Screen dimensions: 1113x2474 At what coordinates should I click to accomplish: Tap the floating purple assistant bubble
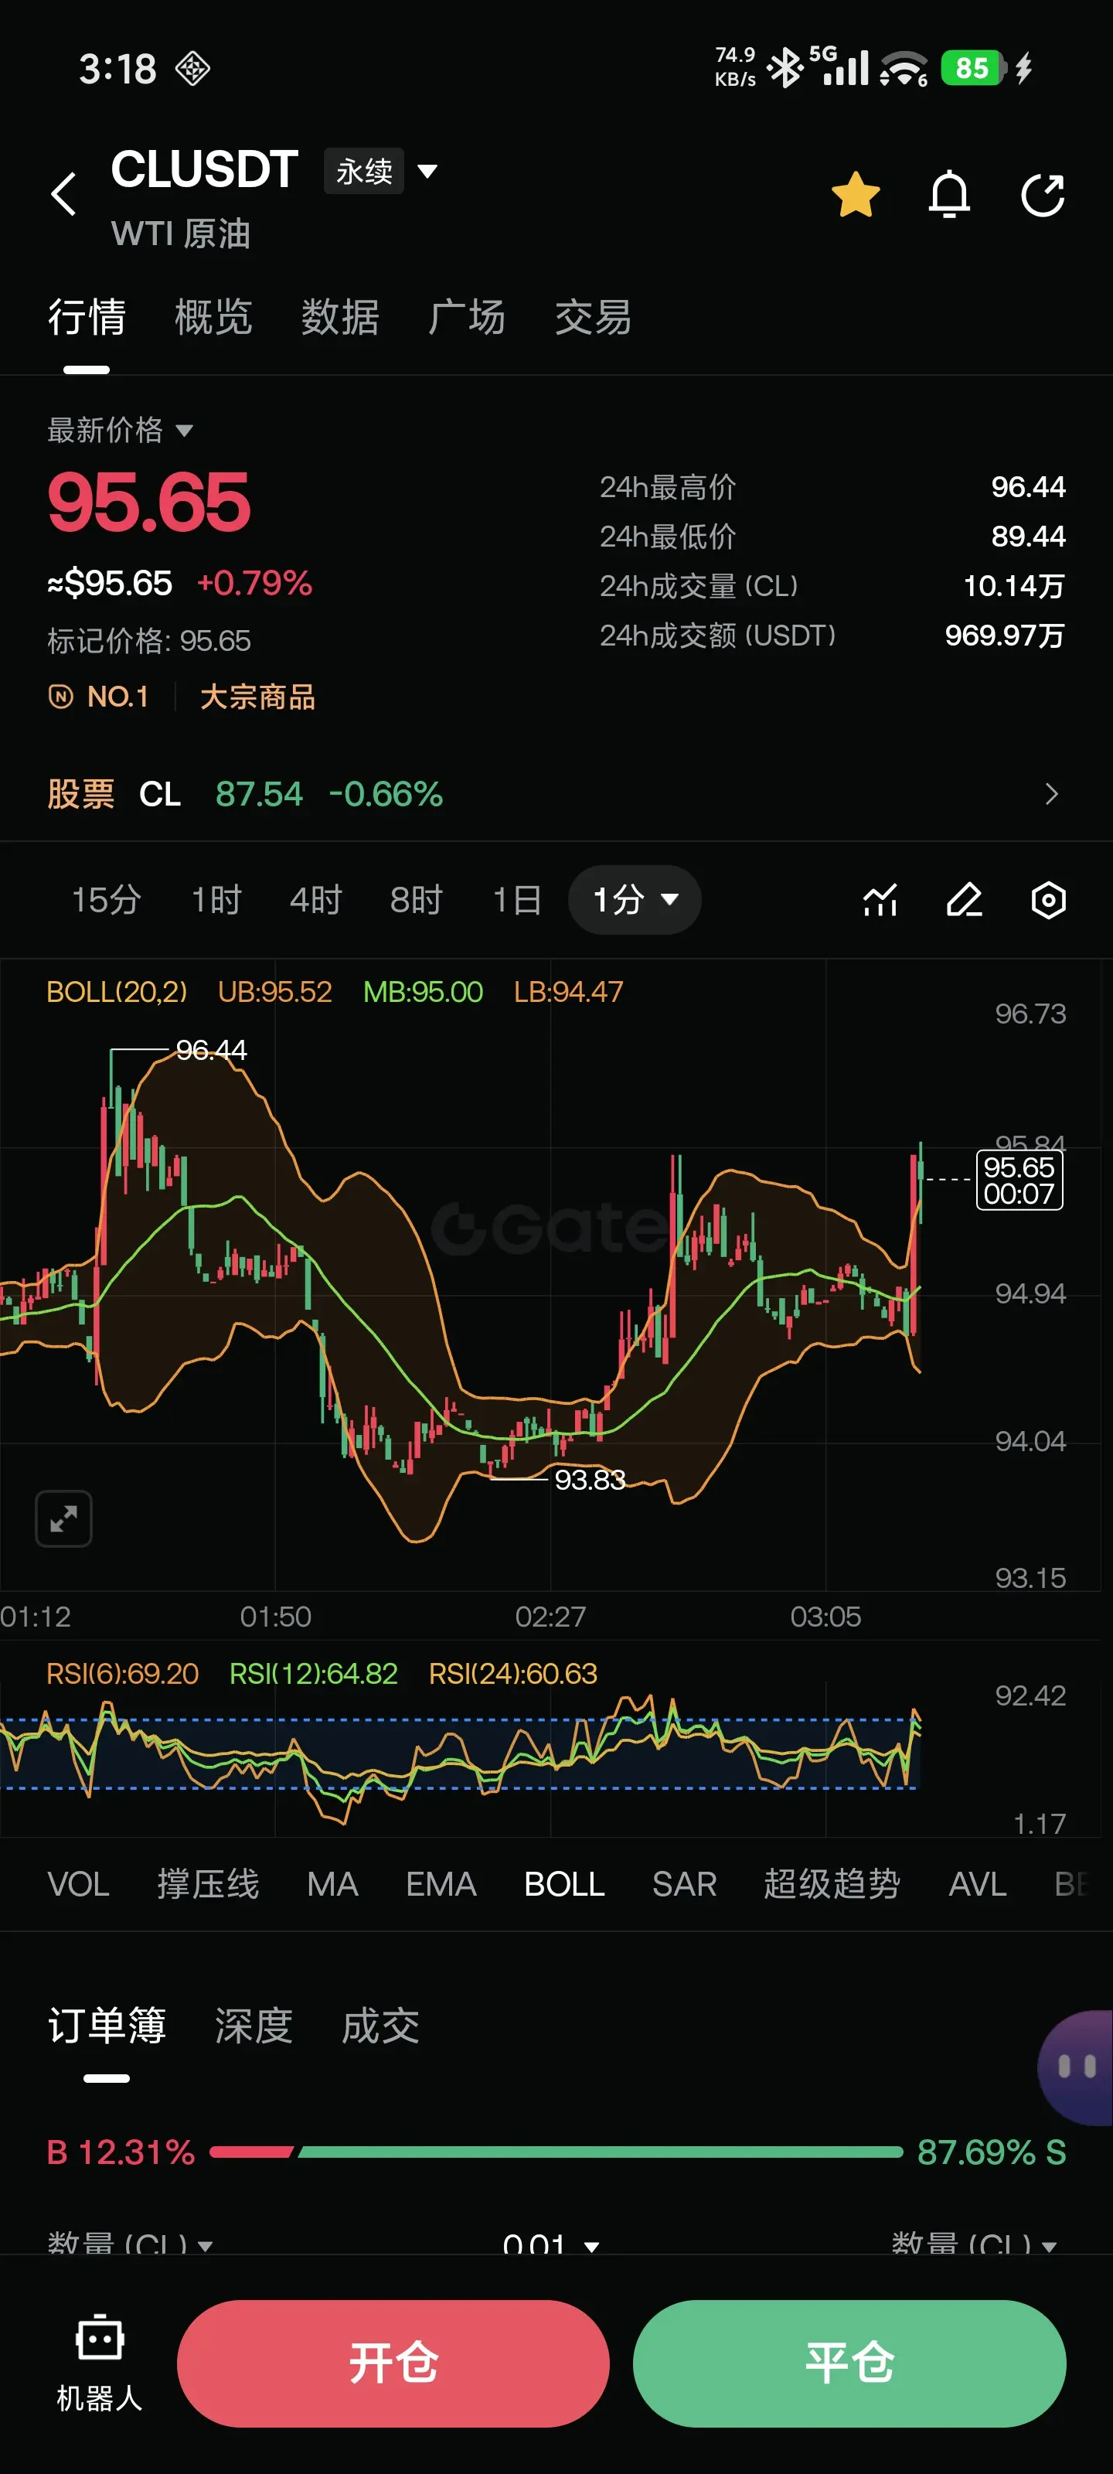tap(1077, 2067)
